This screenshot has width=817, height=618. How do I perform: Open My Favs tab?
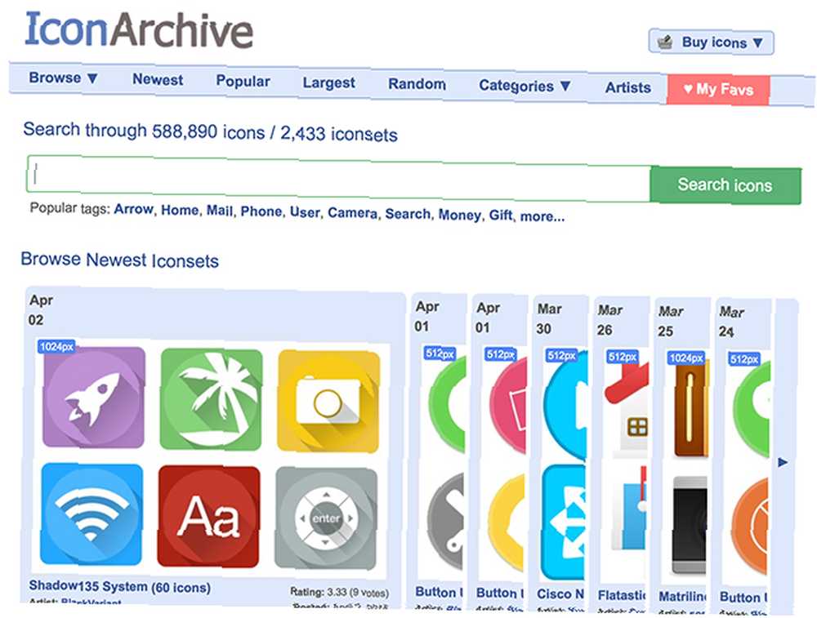click(x=718, y=90)
